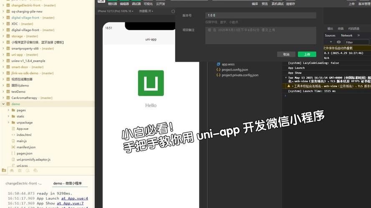Expand the static folder
This screenshot has height=208, width=371.
8,116
